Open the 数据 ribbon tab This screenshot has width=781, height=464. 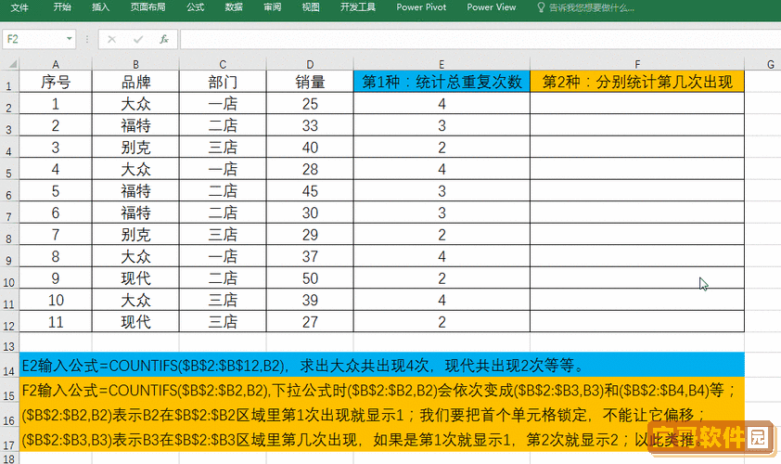234,7
